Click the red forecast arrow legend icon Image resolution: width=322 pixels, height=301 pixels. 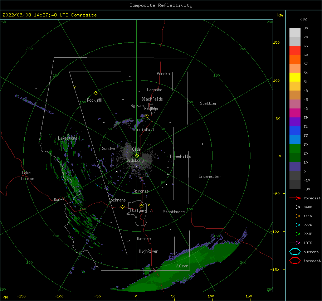[295, 198]
